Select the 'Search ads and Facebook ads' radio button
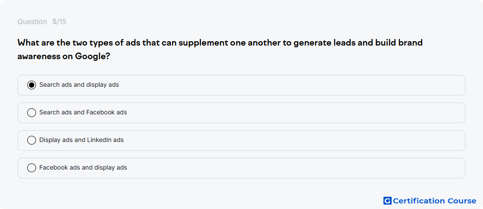The image size is (483, 209). (32, 113)
